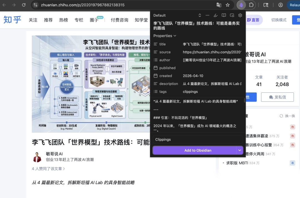Screen dimensions: 300x198
Task: Bookmark this page with the star icon
Action: click(227, 5)
